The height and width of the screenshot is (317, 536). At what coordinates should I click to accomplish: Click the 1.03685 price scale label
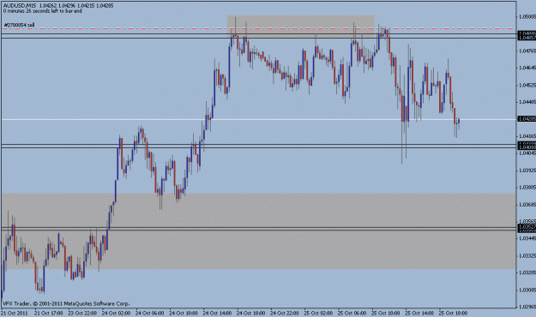pyautogui.click(x=527, y=204)
